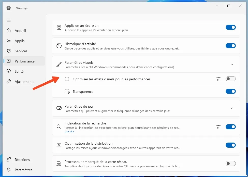This screenshot has width=248, height=177.
Task: Open settings icon for Indexation de la recherche
Action: point(218,127)
